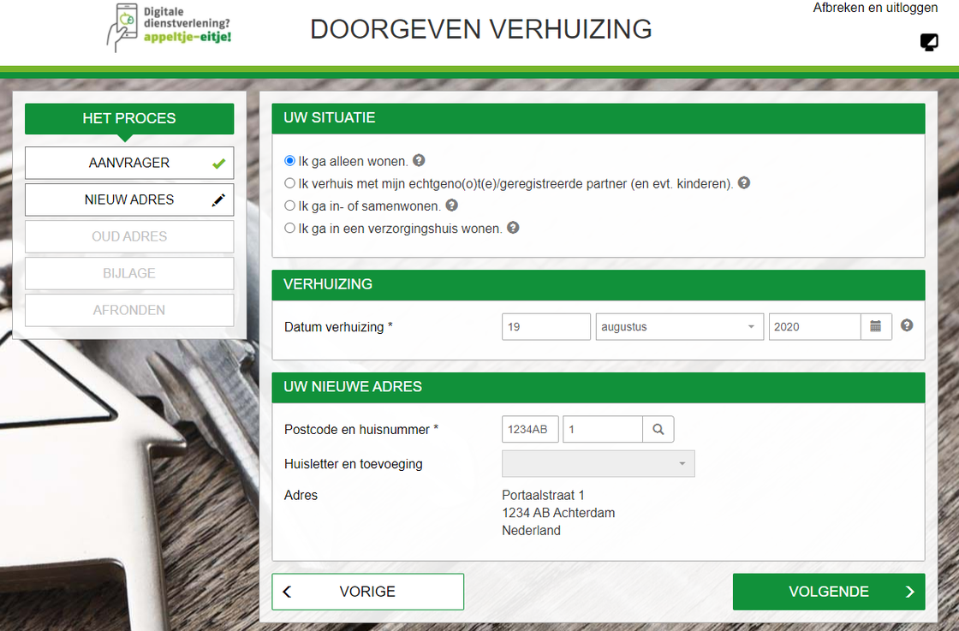The width and height of the screenshot is (959, 631).
Task: Open the month dropdown showing augustus
Action: [680, 326]
